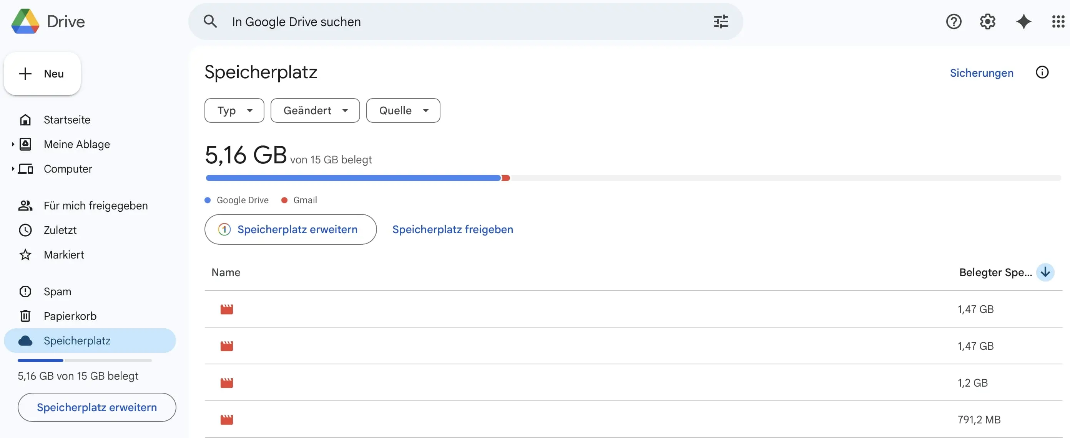Viewport: 1070px width, 438px height.
Task: Click the Google Drive legend label
Action: [243, 200]
